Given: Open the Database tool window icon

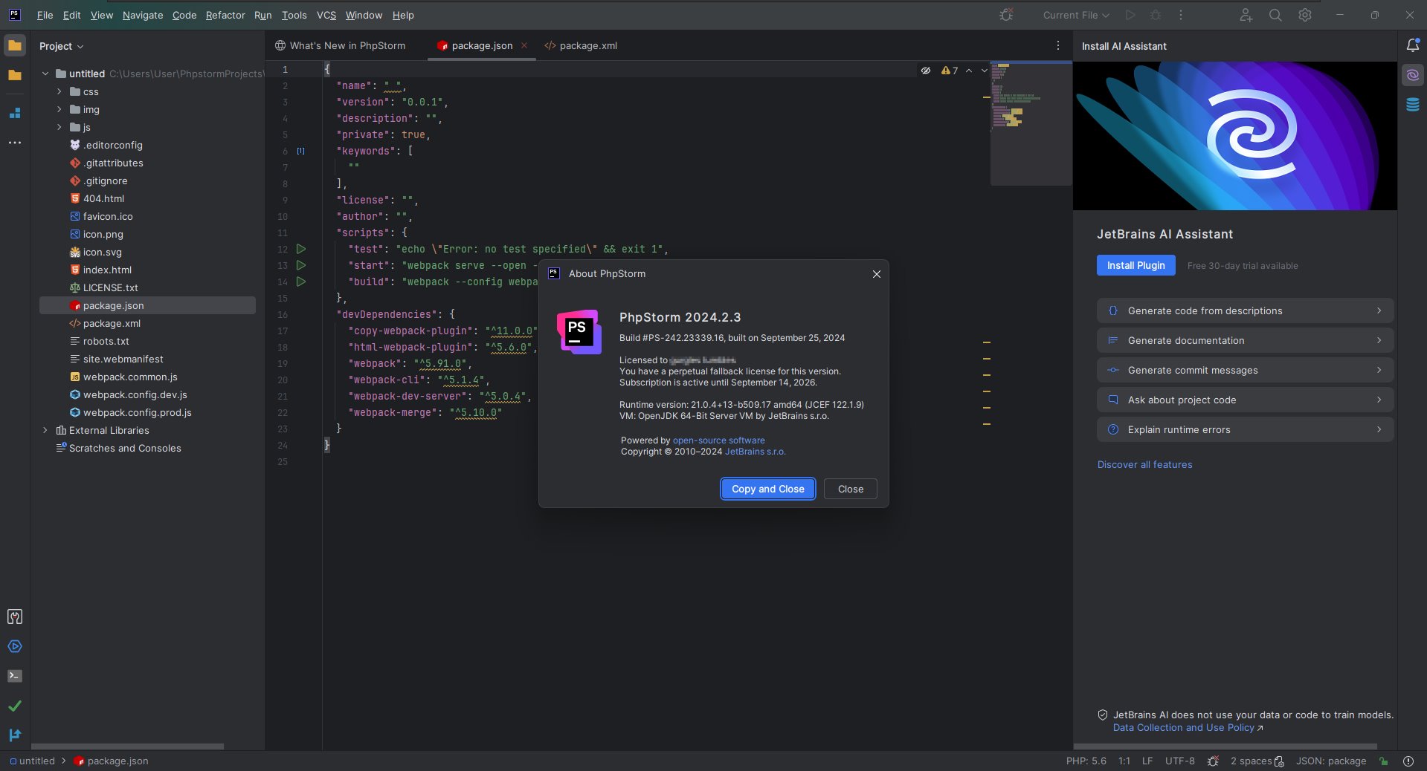Looking at the screenshot, I should [1413, 105].
